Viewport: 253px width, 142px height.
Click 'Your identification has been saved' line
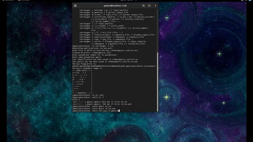(105, 60)
